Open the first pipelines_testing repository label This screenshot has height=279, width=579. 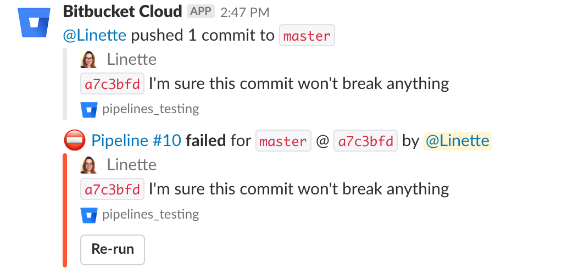point(151,109)
